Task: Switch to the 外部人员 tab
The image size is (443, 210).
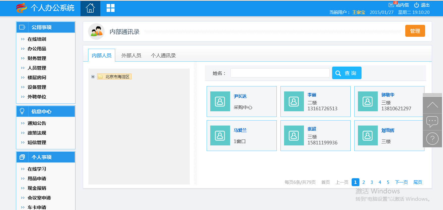Action: 131,55
